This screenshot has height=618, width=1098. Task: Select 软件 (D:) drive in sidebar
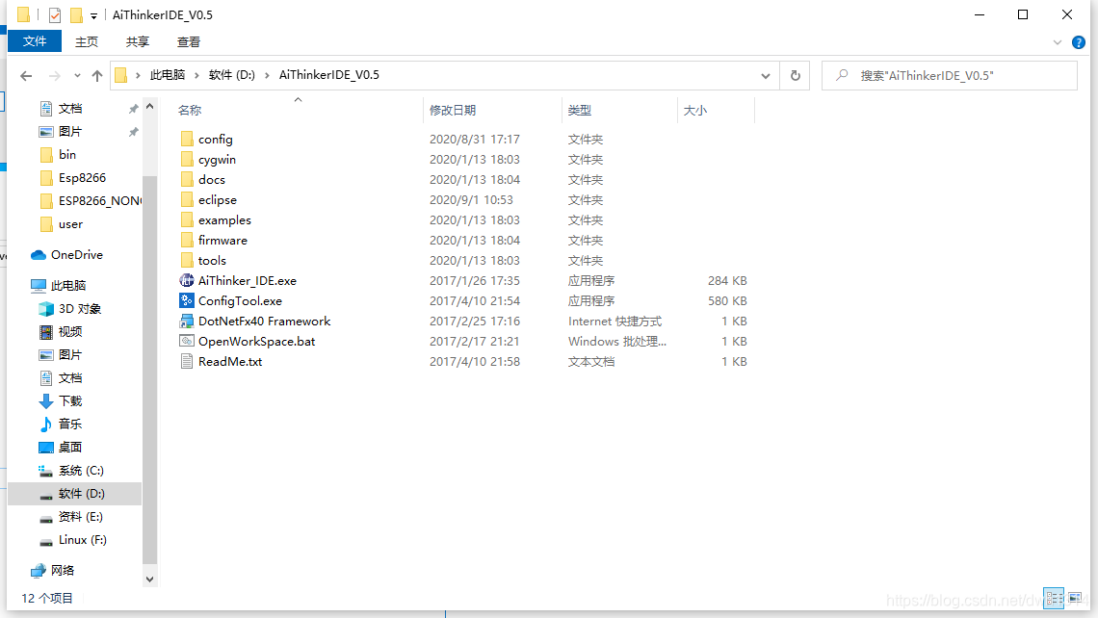point(74,494)
